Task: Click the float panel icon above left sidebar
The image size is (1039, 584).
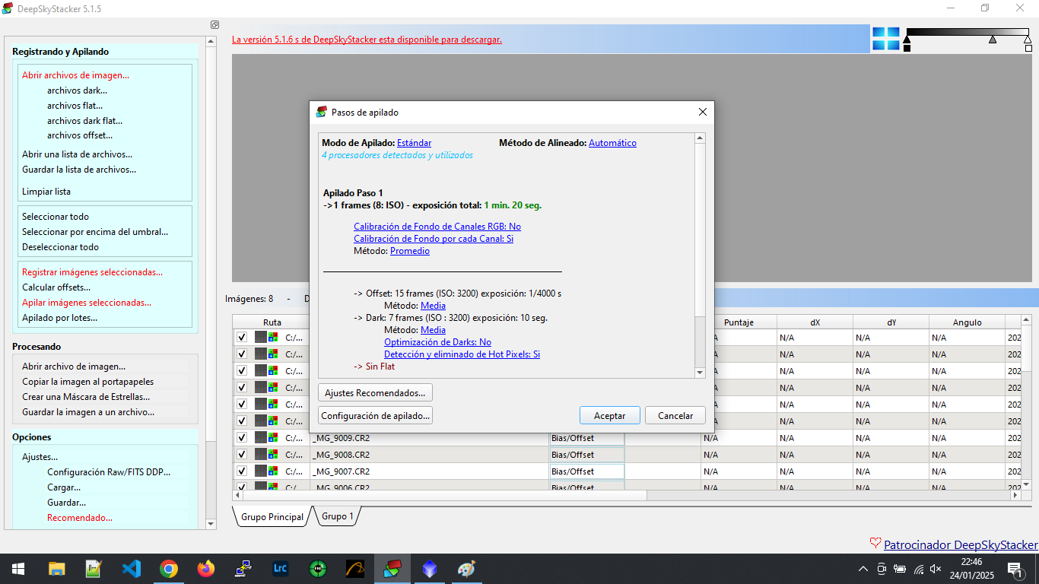Action: pos(214,25)
